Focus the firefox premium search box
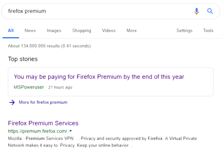Screen dimensions: 222x154 point(96,11)
